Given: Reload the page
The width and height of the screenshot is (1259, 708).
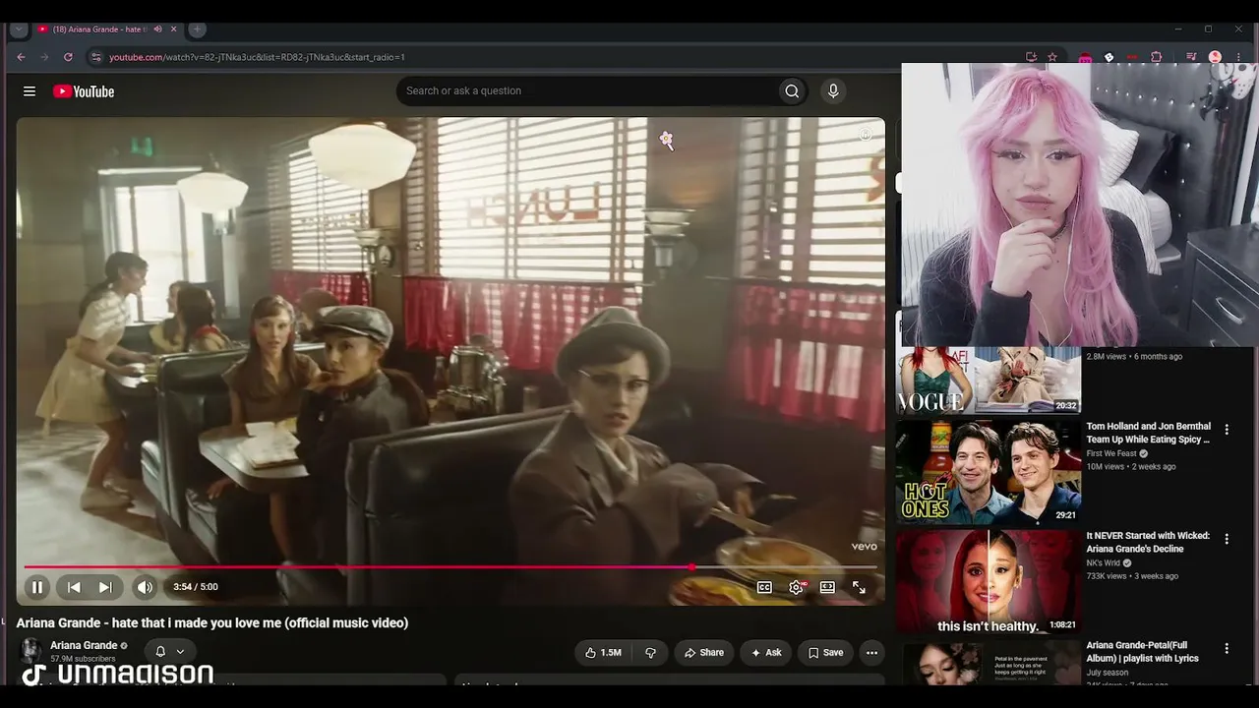Looking at the screenshot, I should [x=68, y=57].
